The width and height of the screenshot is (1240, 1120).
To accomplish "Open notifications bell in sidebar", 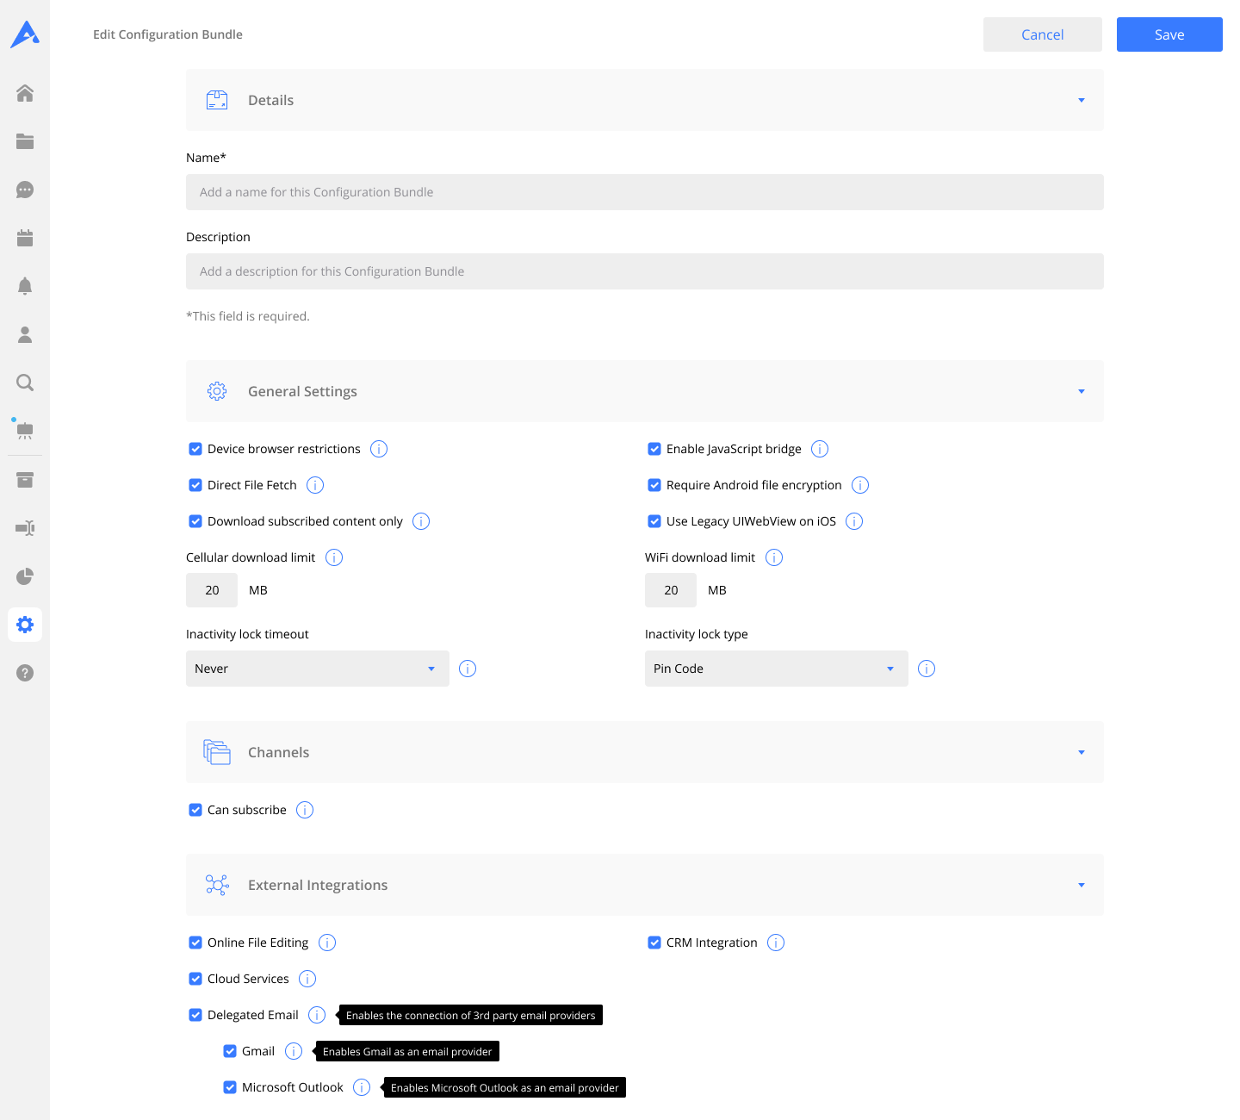I will coord(25,286).
